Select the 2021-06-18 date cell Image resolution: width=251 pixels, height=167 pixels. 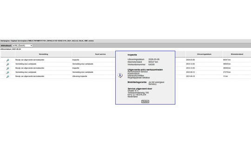tap(190, 77)
